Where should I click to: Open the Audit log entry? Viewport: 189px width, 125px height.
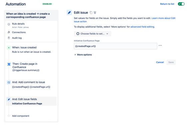click(x=17, y=38)
